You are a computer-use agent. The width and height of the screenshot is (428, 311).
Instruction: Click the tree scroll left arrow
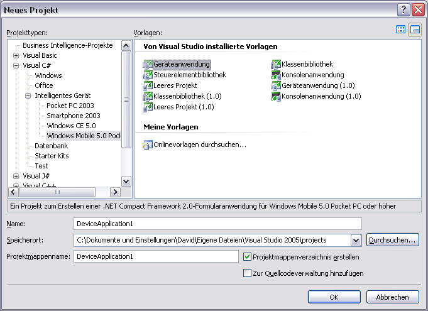tap(13, 192)
